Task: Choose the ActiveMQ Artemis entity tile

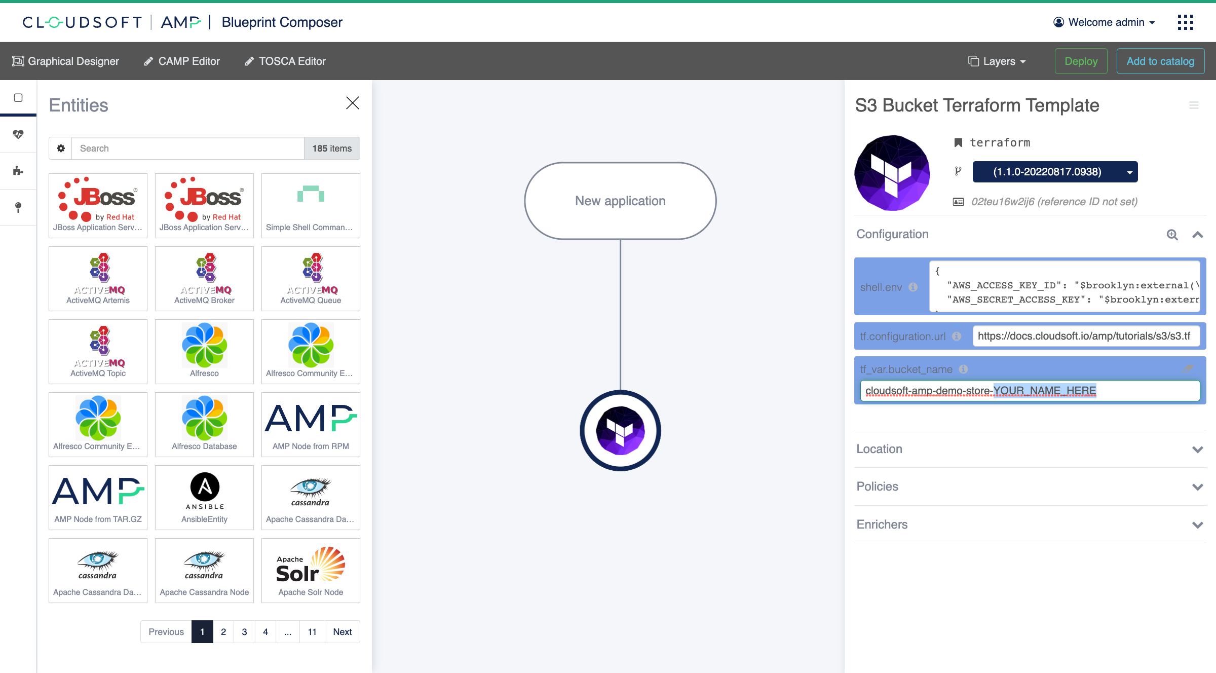Action: [98, 279]
